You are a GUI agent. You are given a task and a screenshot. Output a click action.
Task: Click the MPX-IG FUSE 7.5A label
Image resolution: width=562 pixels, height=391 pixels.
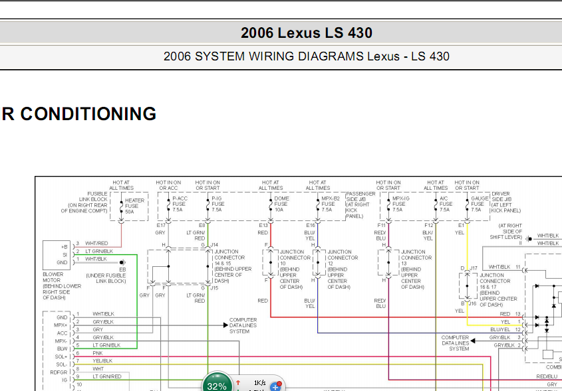[400, 204]
